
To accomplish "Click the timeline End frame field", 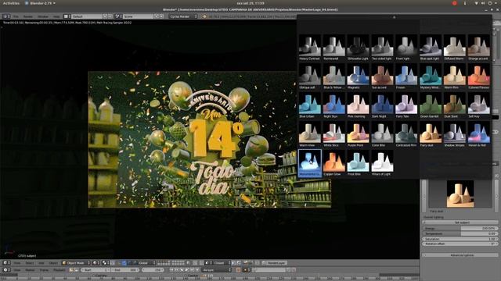I will point(124,270).
